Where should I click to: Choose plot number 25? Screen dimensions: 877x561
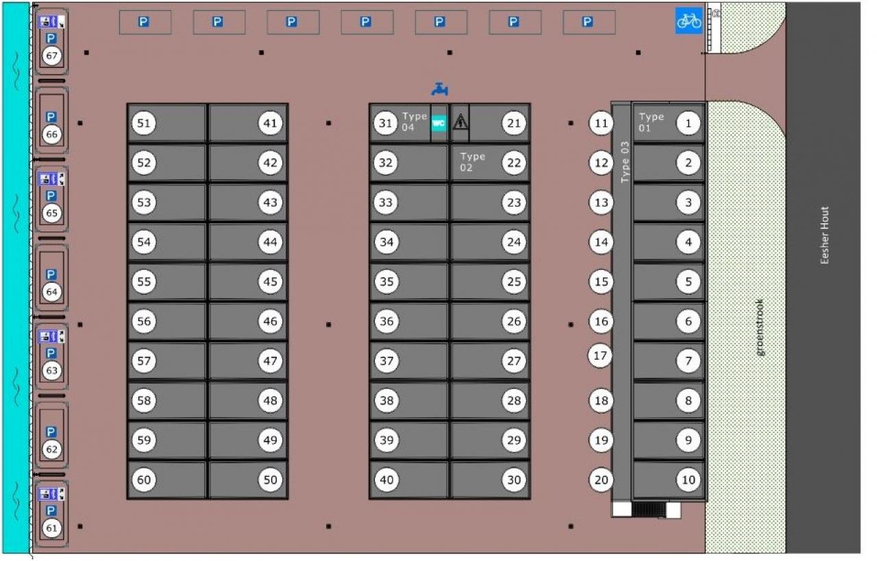tap(514, 282)
